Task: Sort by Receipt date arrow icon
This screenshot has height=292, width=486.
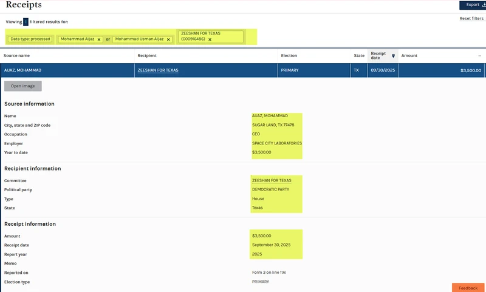Action: (x=393, y=56)
